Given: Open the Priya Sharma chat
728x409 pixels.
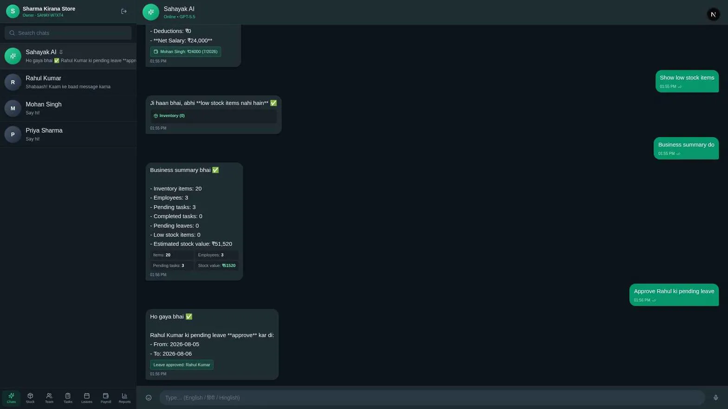Looking at the screenshot, I should click(x=68, y=134).
